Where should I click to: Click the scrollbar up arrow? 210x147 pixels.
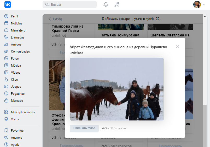(205, 16)
